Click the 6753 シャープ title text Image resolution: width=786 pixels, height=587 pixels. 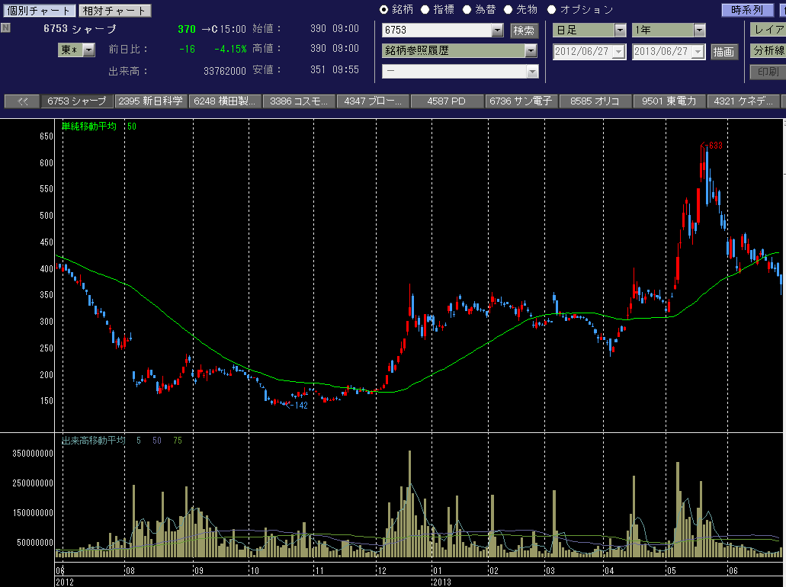point(80,29)
